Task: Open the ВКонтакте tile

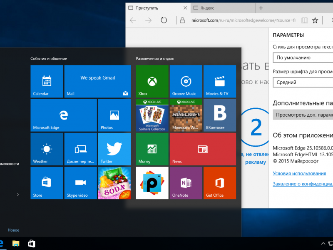Action: 220,115
